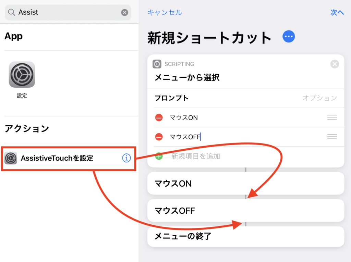The image size is (351, 262).
Task: Select the AssistiveTouchを設定 action
Action: 57,158
